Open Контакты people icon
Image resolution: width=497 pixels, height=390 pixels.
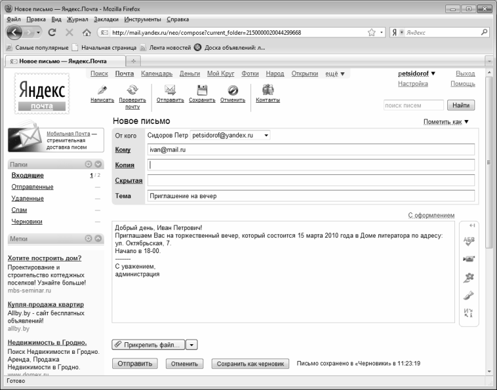[x=268, y=90]
